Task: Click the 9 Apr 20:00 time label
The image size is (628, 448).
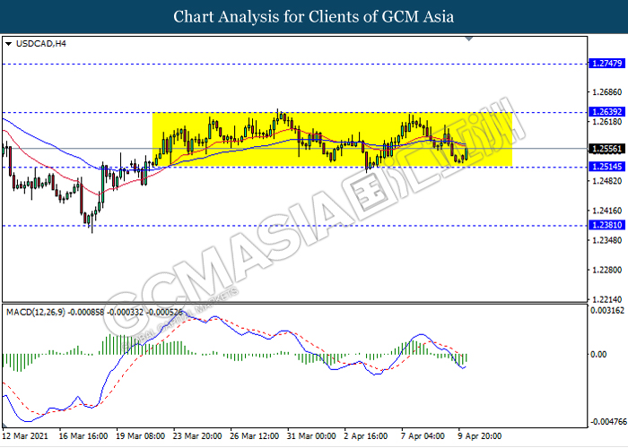Action: (480, 436)
